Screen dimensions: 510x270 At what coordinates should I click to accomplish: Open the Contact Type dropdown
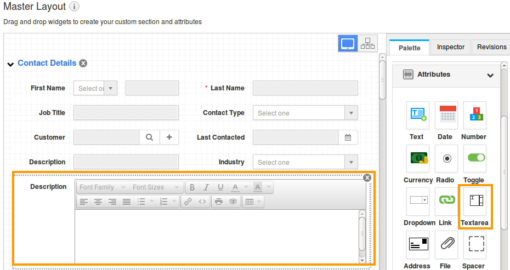351,113
